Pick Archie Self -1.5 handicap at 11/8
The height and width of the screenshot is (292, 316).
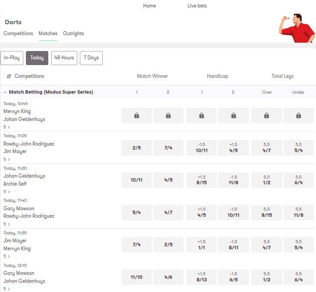click(x=233, y=180)
